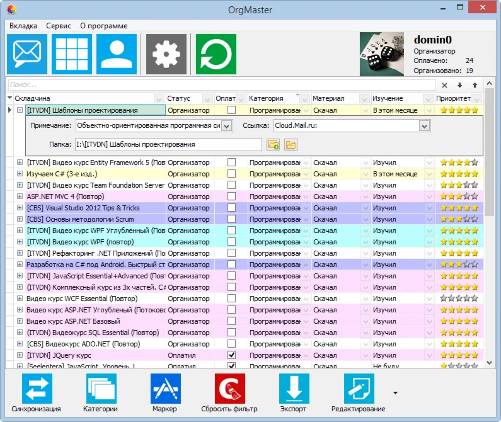The width and height of the screenshot is (501, 422).
Task: Expand the ASP.NET MVC 4 row
Action: (x=20, y=197)
